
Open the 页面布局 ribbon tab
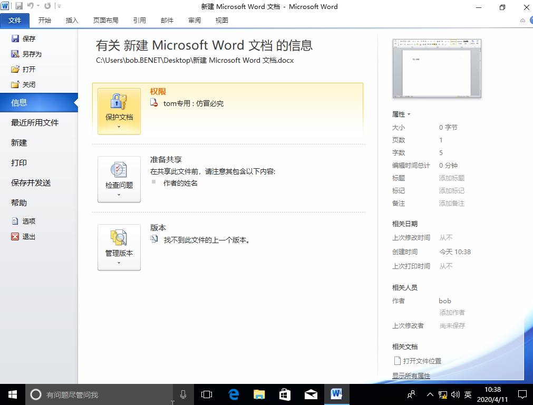[x=106, y=21]
